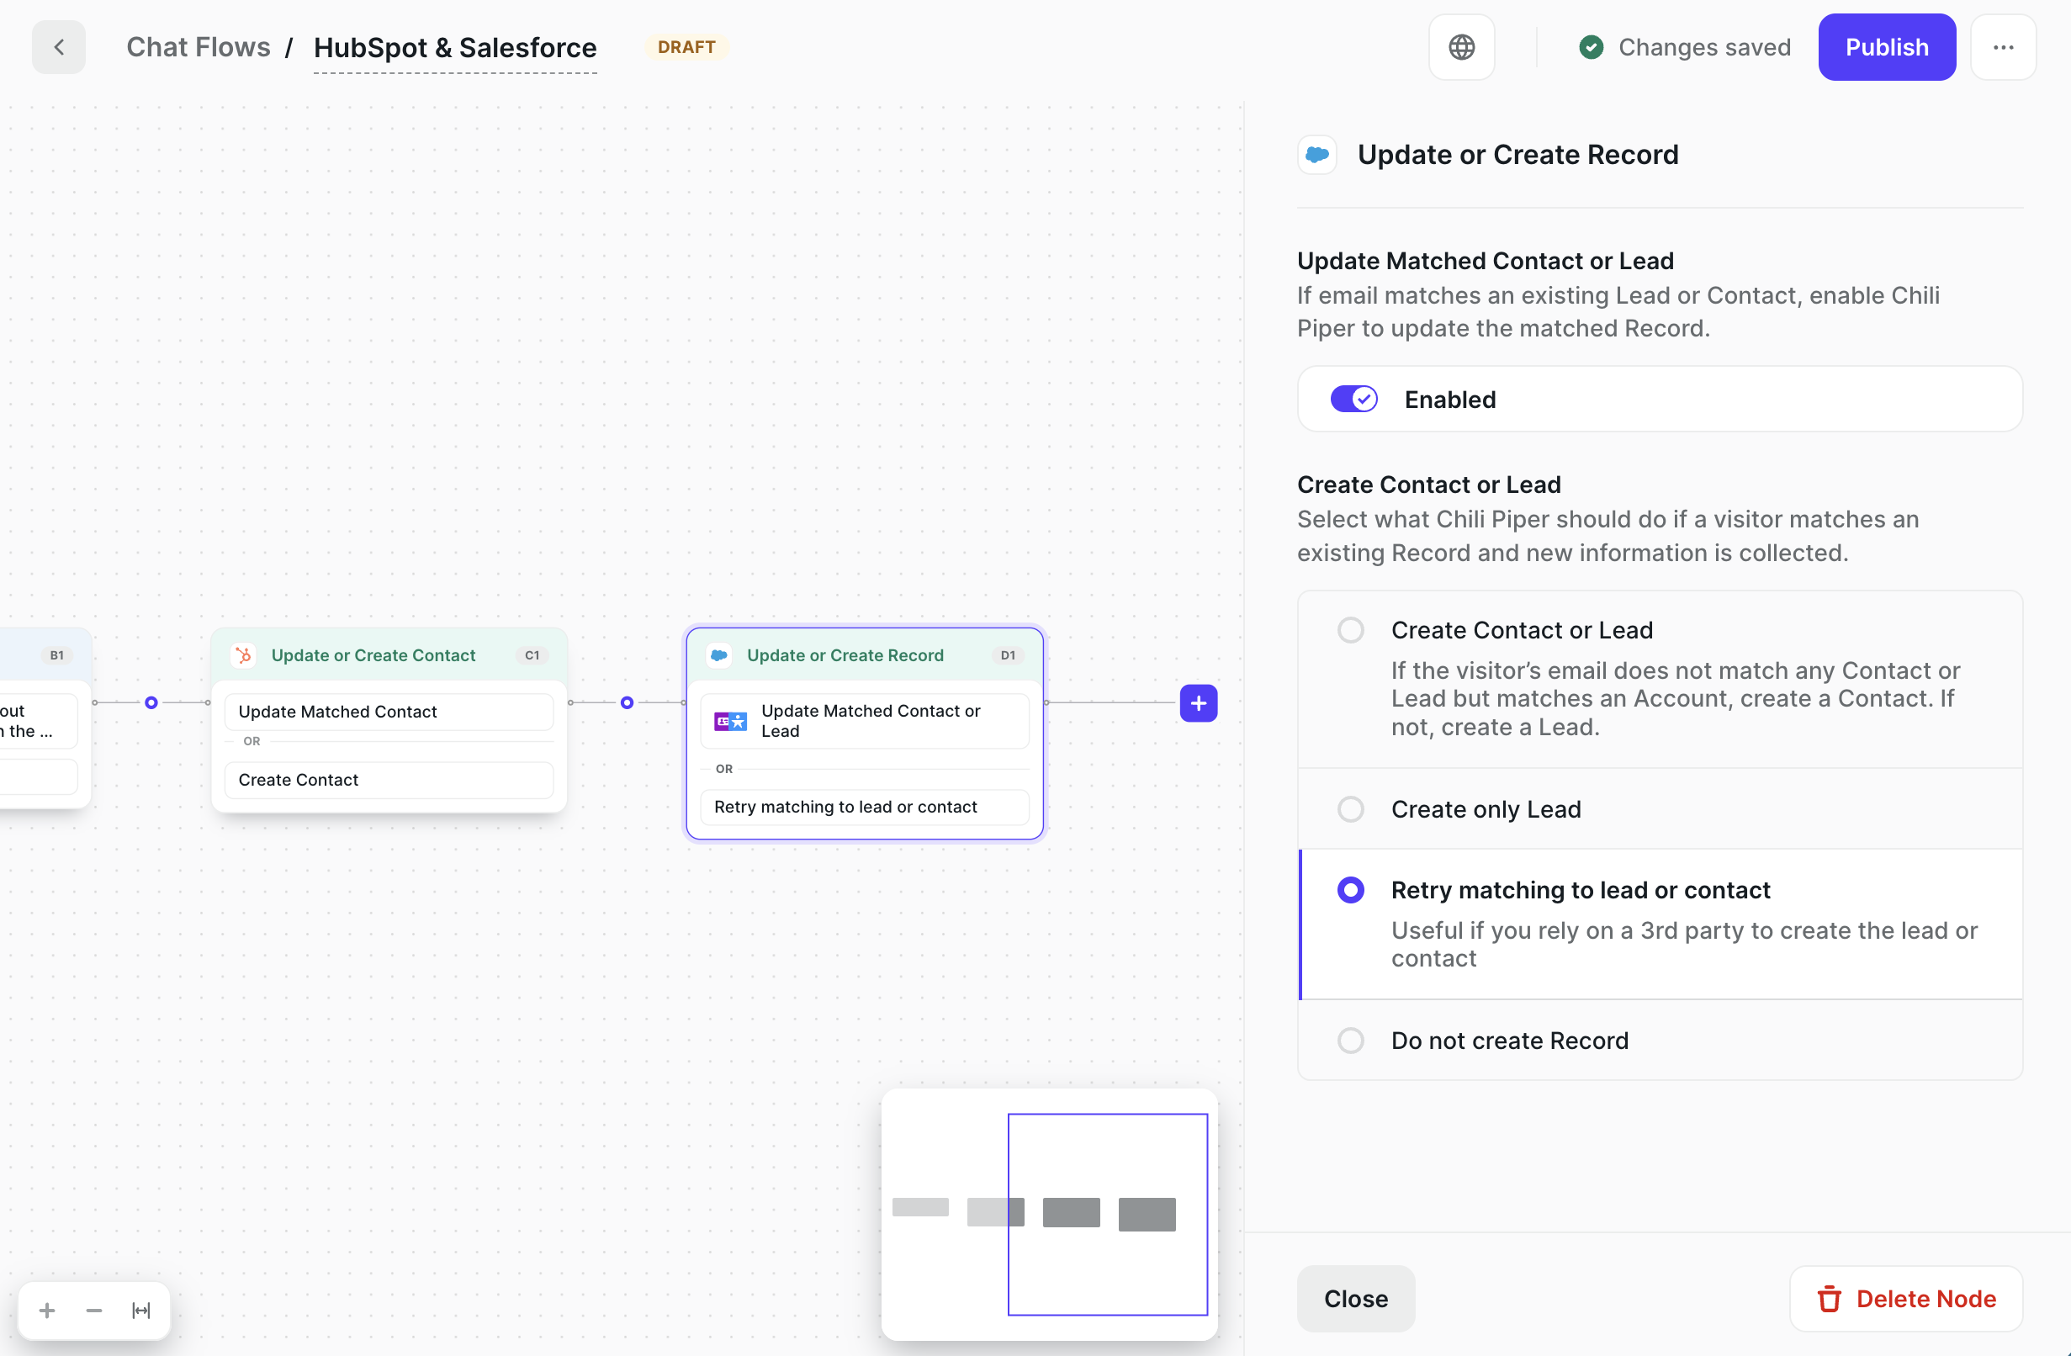The width and height of the screenshot is (2071, 1356).
Task: Click the HubSpot icon on node C1
Action: [244, 654]
